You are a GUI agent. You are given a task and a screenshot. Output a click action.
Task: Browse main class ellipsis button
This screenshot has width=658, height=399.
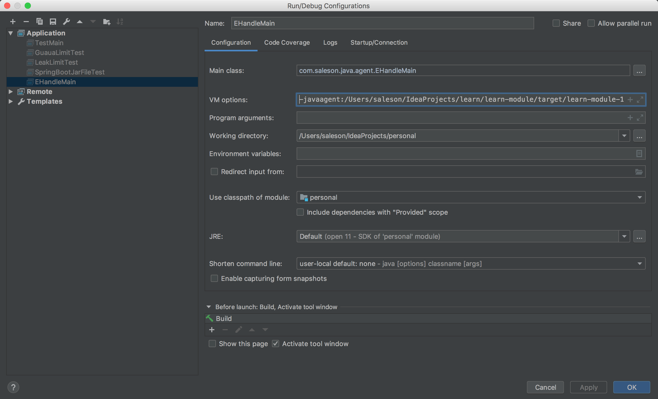(x=639, y=71)
